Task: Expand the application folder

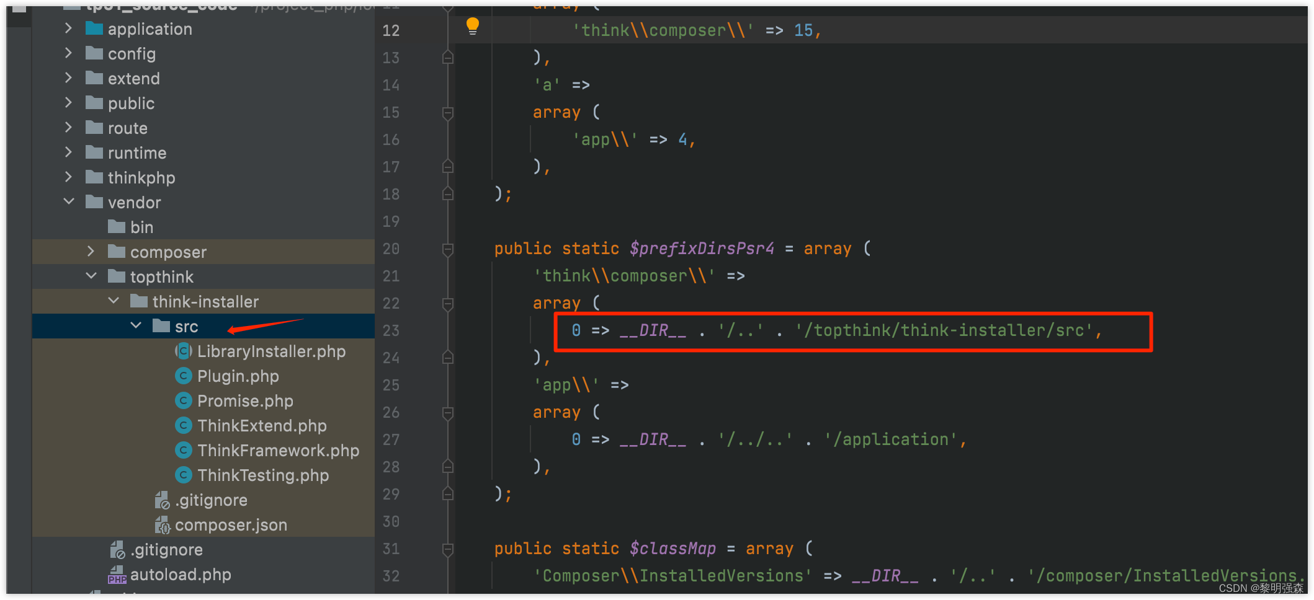Action: tap(68, 29)
